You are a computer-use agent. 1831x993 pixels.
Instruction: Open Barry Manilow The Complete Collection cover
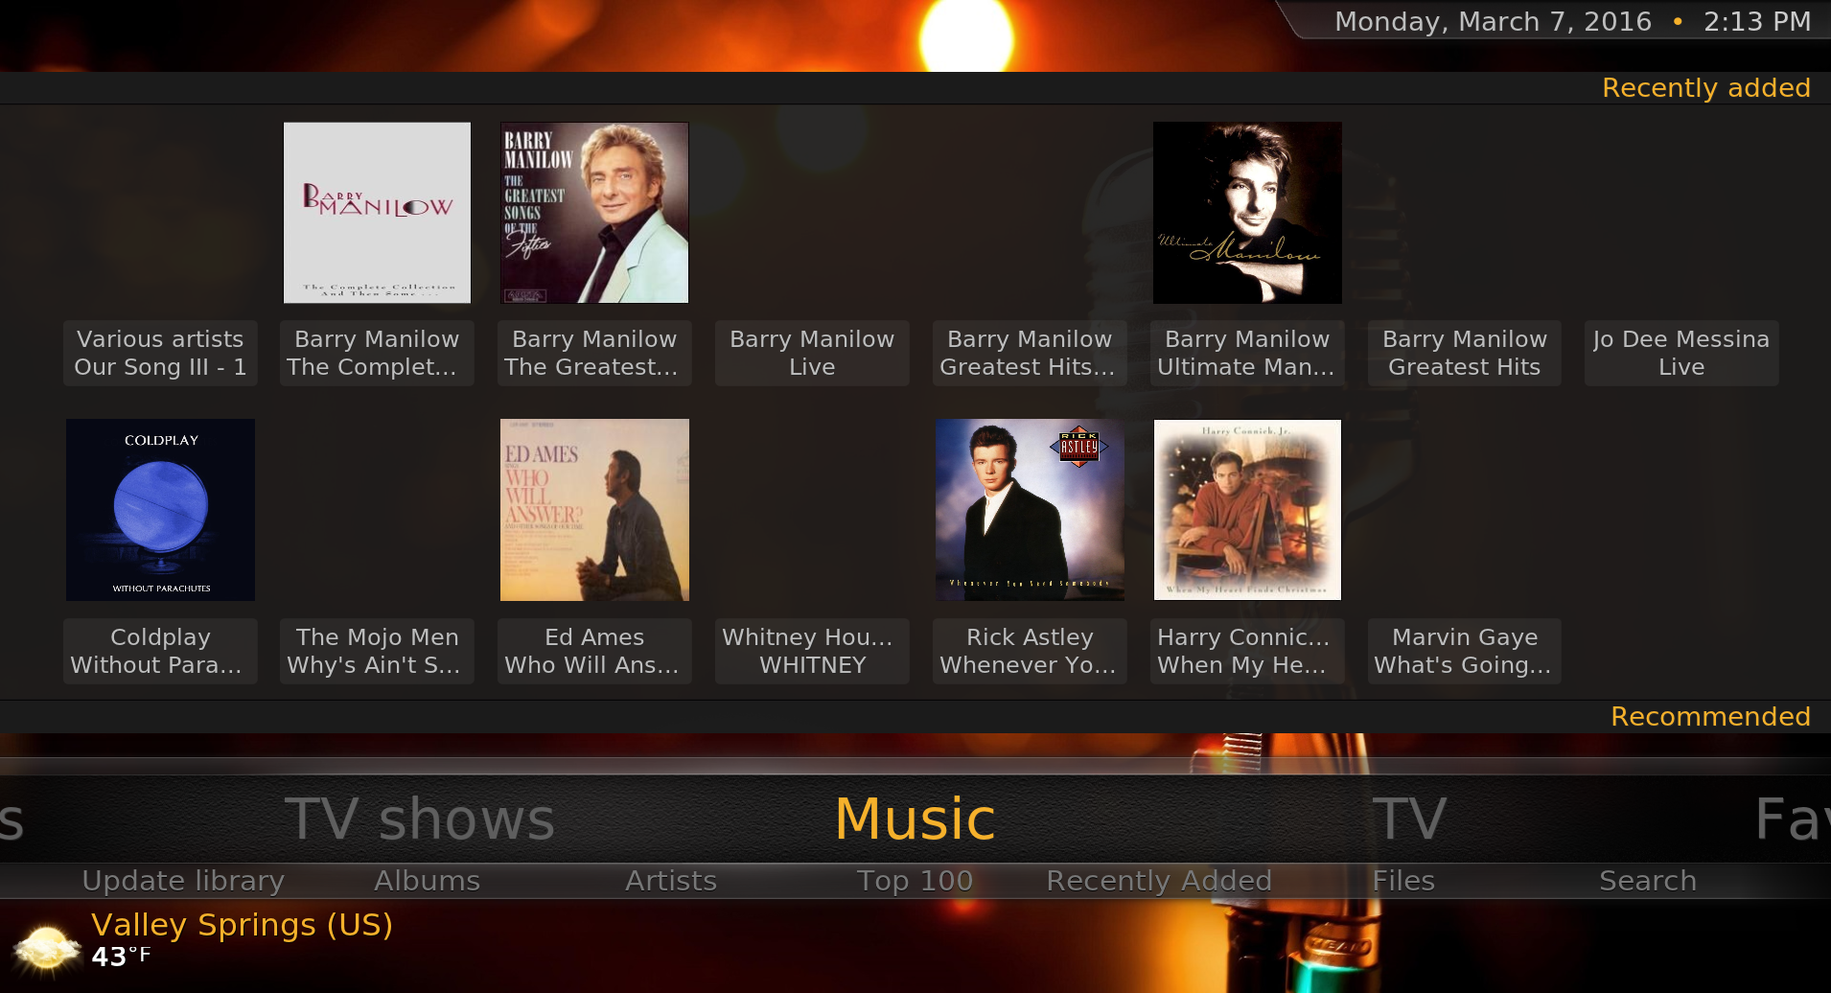[x=377, y=213]
